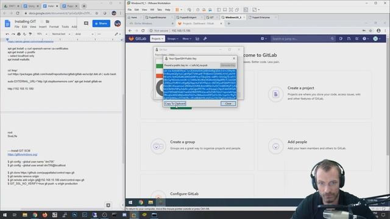Image resolution: width=390 pixels, height=219 pixels.
Task: Open VMware File menu
Action: [x=130, y=10]
